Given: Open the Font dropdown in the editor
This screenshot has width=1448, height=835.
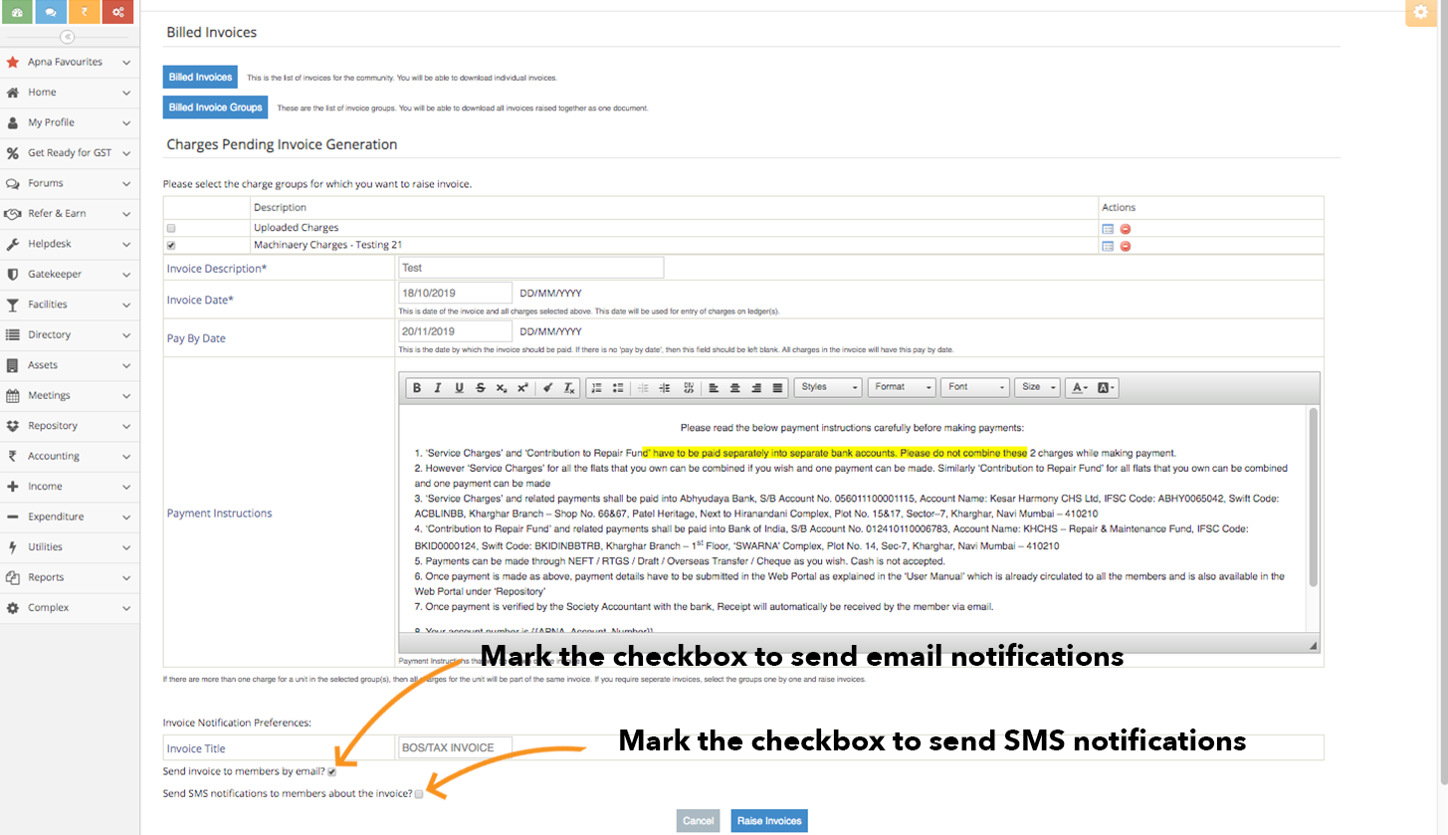Looking at the screenshot, I should [972, 387].
